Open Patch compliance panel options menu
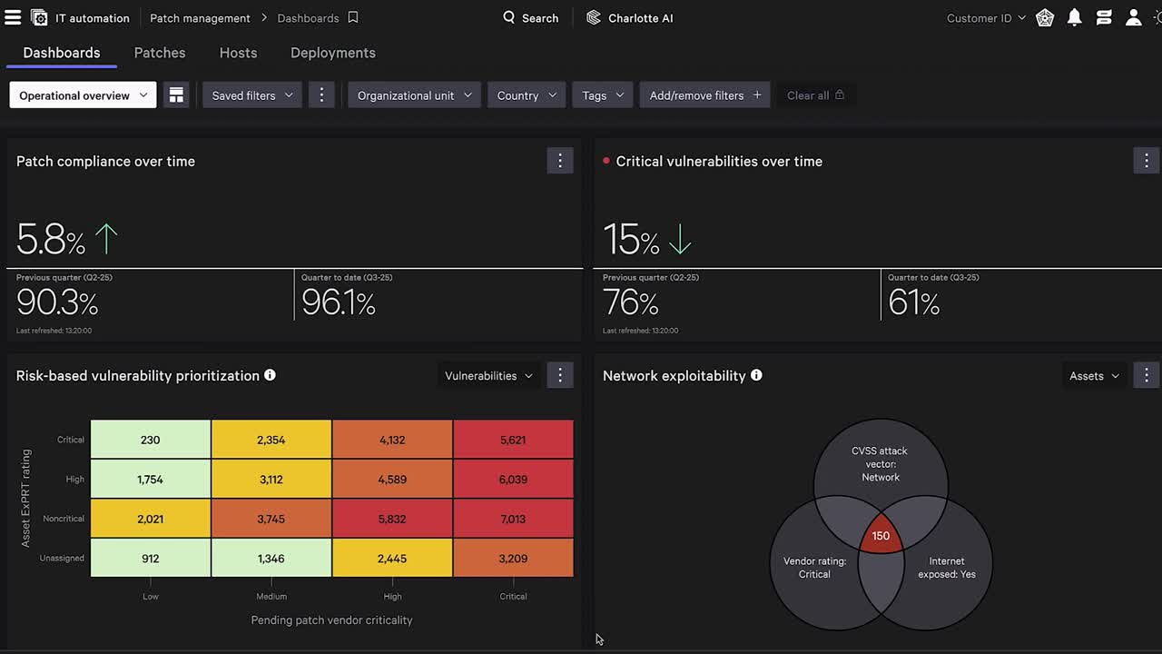Screen dimensions: 1162x654 point(560,161)
